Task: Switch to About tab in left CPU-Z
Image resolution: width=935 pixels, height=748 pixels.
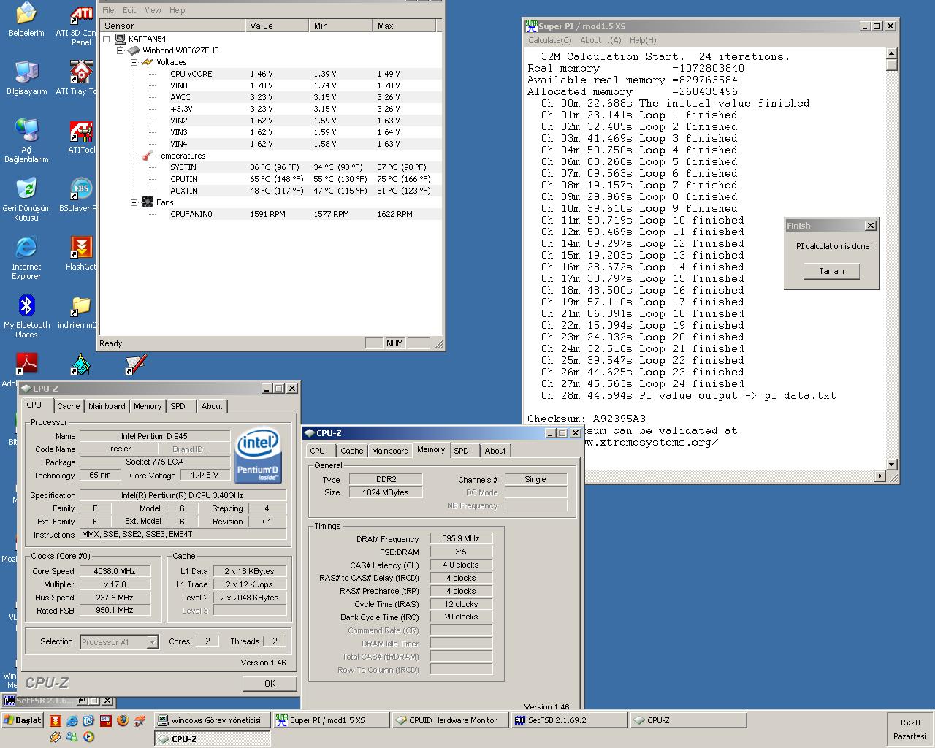Action: pos(212,406)
